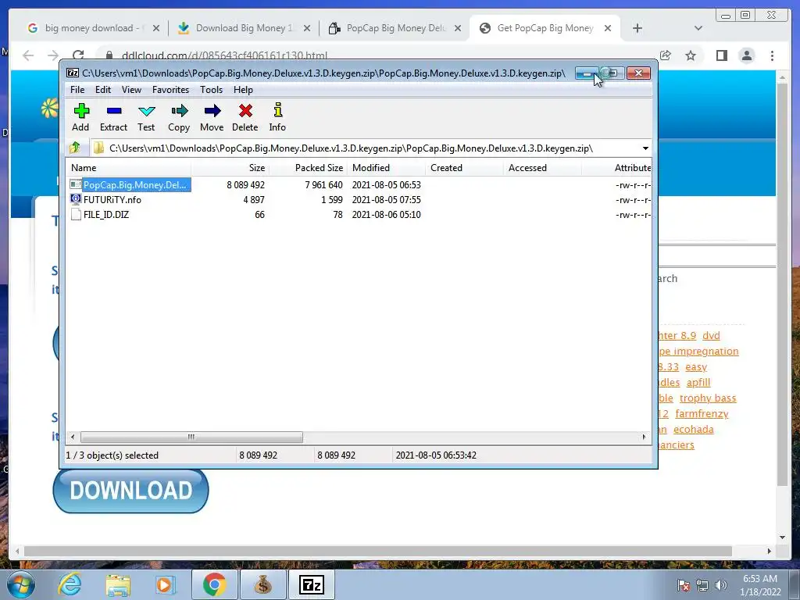
Task: Open the Chrome profile icon
Action: tap(747, 55)
